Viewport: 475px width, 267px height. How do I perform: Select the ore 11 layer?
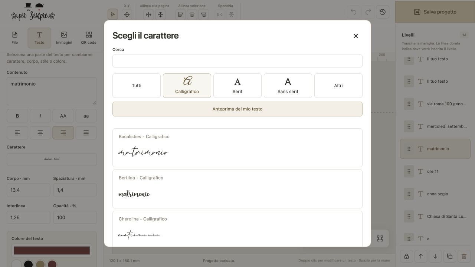[435, 171]
